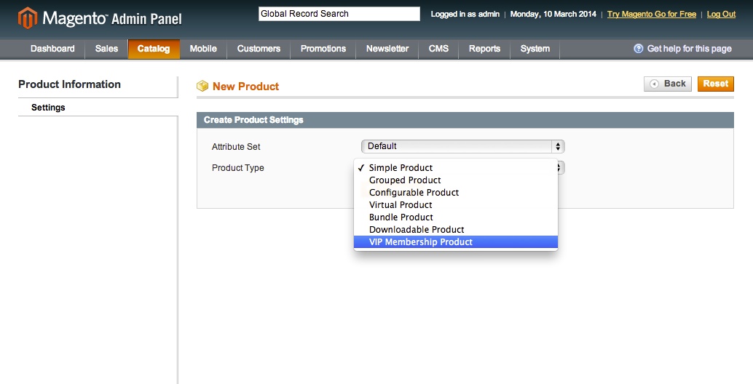Click Get help for this page
753x384 pixels.
(x=689, y=49)
